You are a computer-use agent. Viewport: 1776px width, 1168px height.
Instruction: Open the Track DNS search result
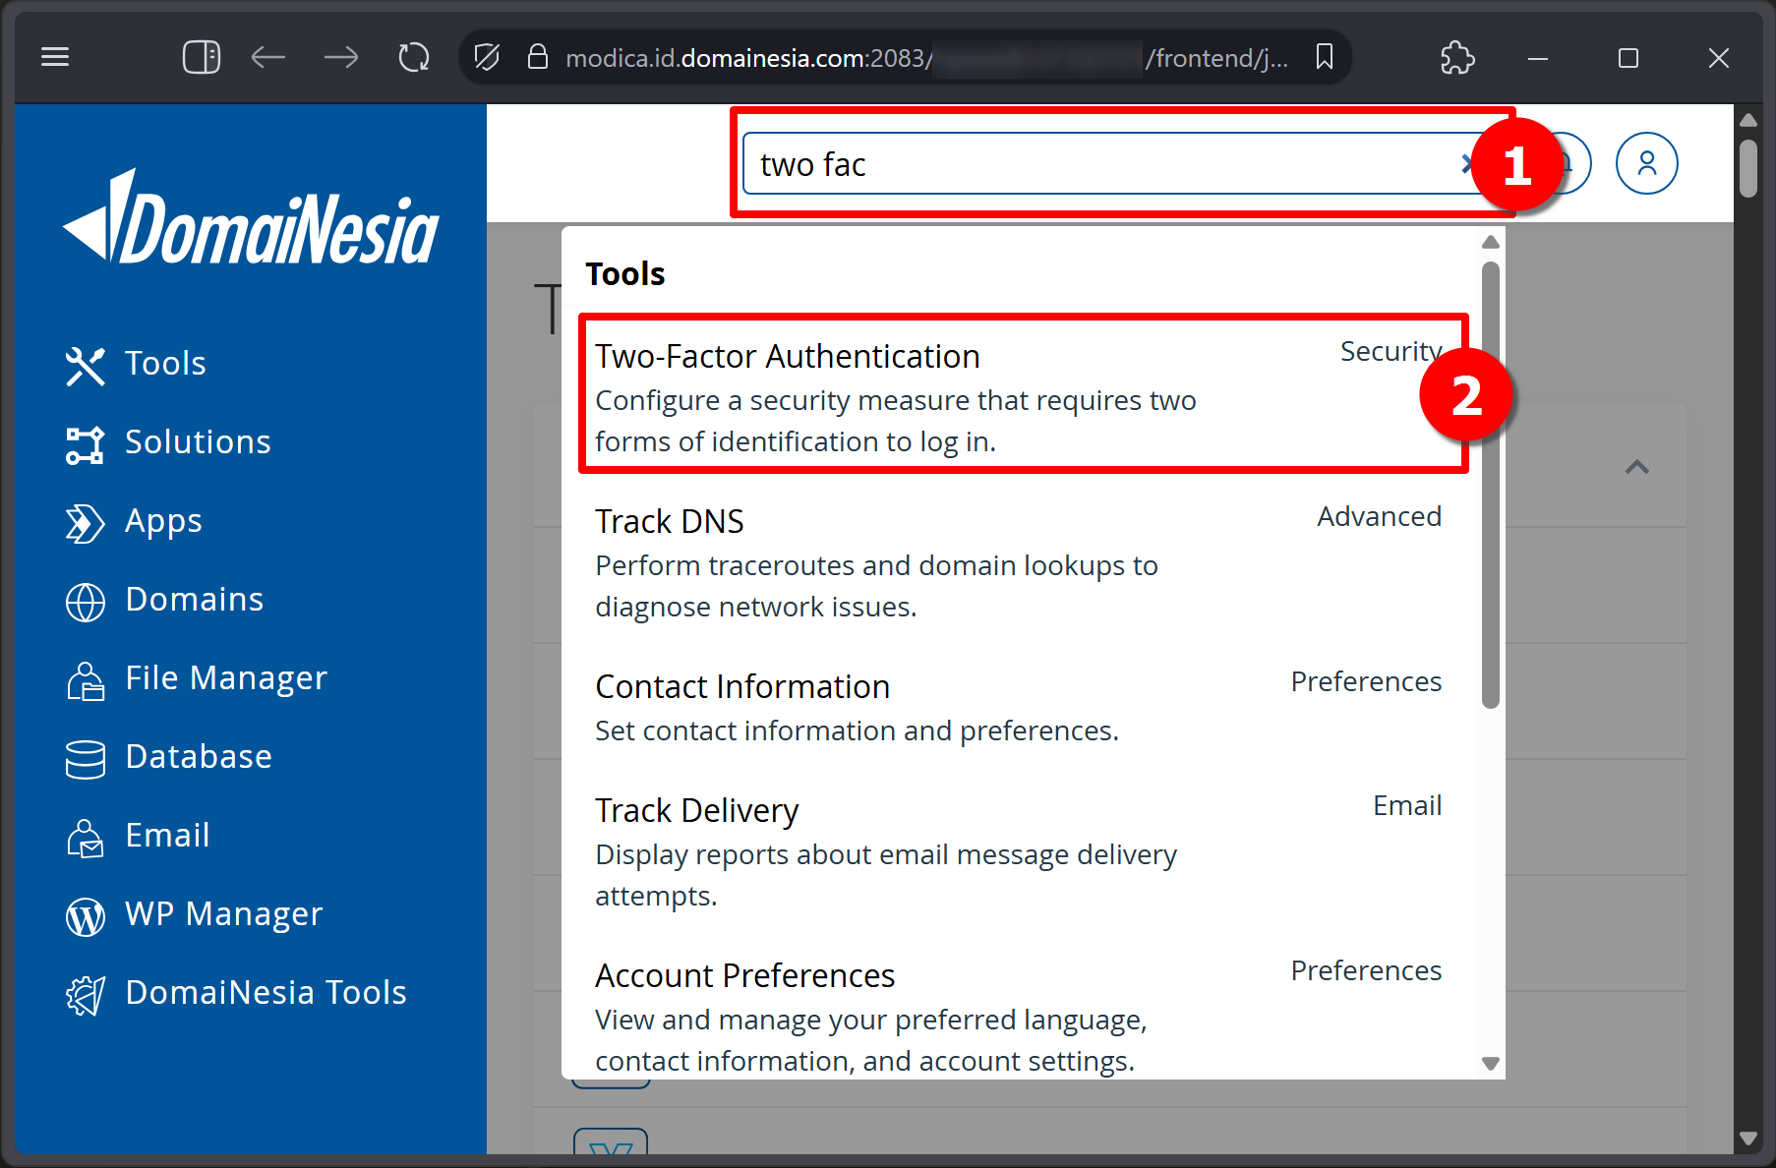(1019, 562)
